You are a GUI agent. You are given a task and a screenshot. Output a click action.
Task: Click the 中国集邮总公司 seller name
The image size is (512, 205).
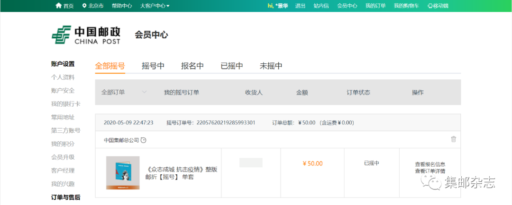121,140
